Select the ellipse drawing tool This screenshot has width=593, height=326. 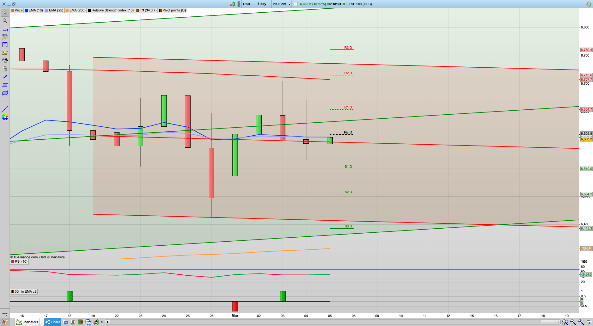coord(5,93)
